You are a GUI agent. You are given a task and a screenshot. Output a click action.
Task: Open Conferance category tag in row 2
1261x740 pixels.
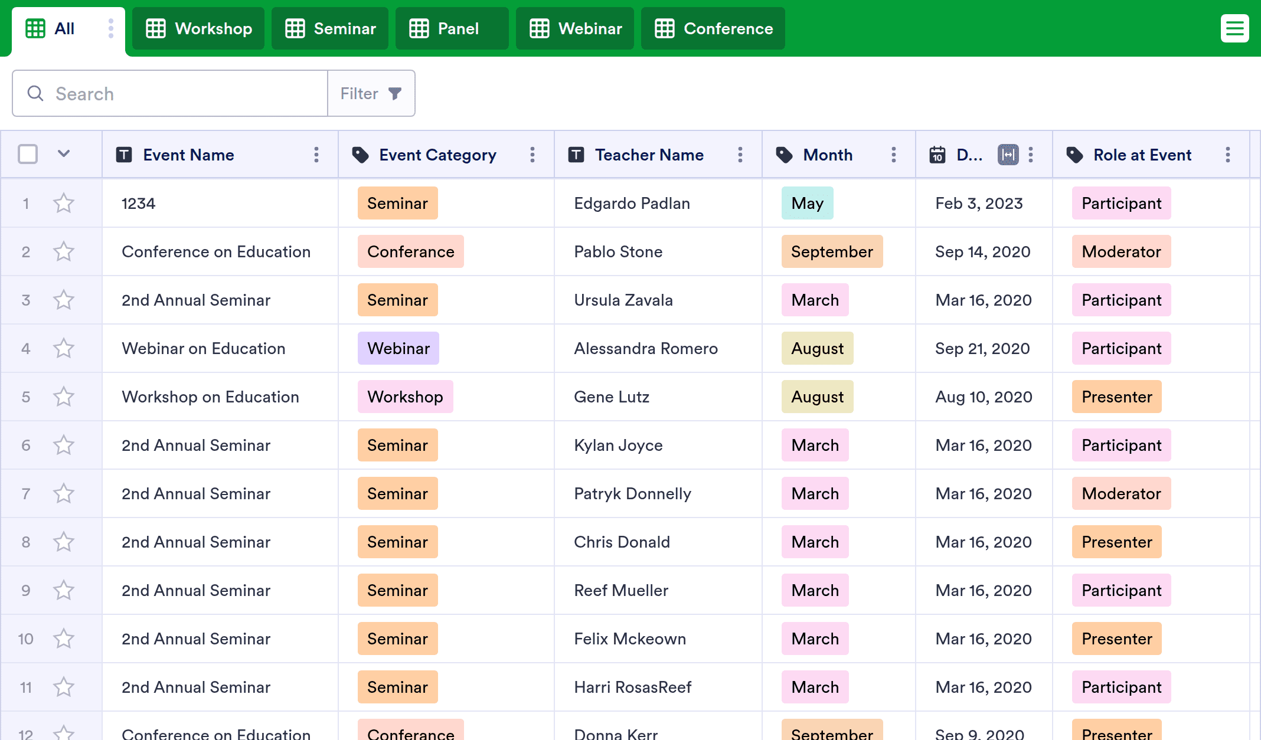click(410, 251)
